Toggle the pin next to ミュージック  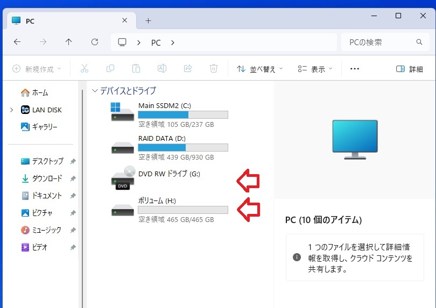point(73,230)
